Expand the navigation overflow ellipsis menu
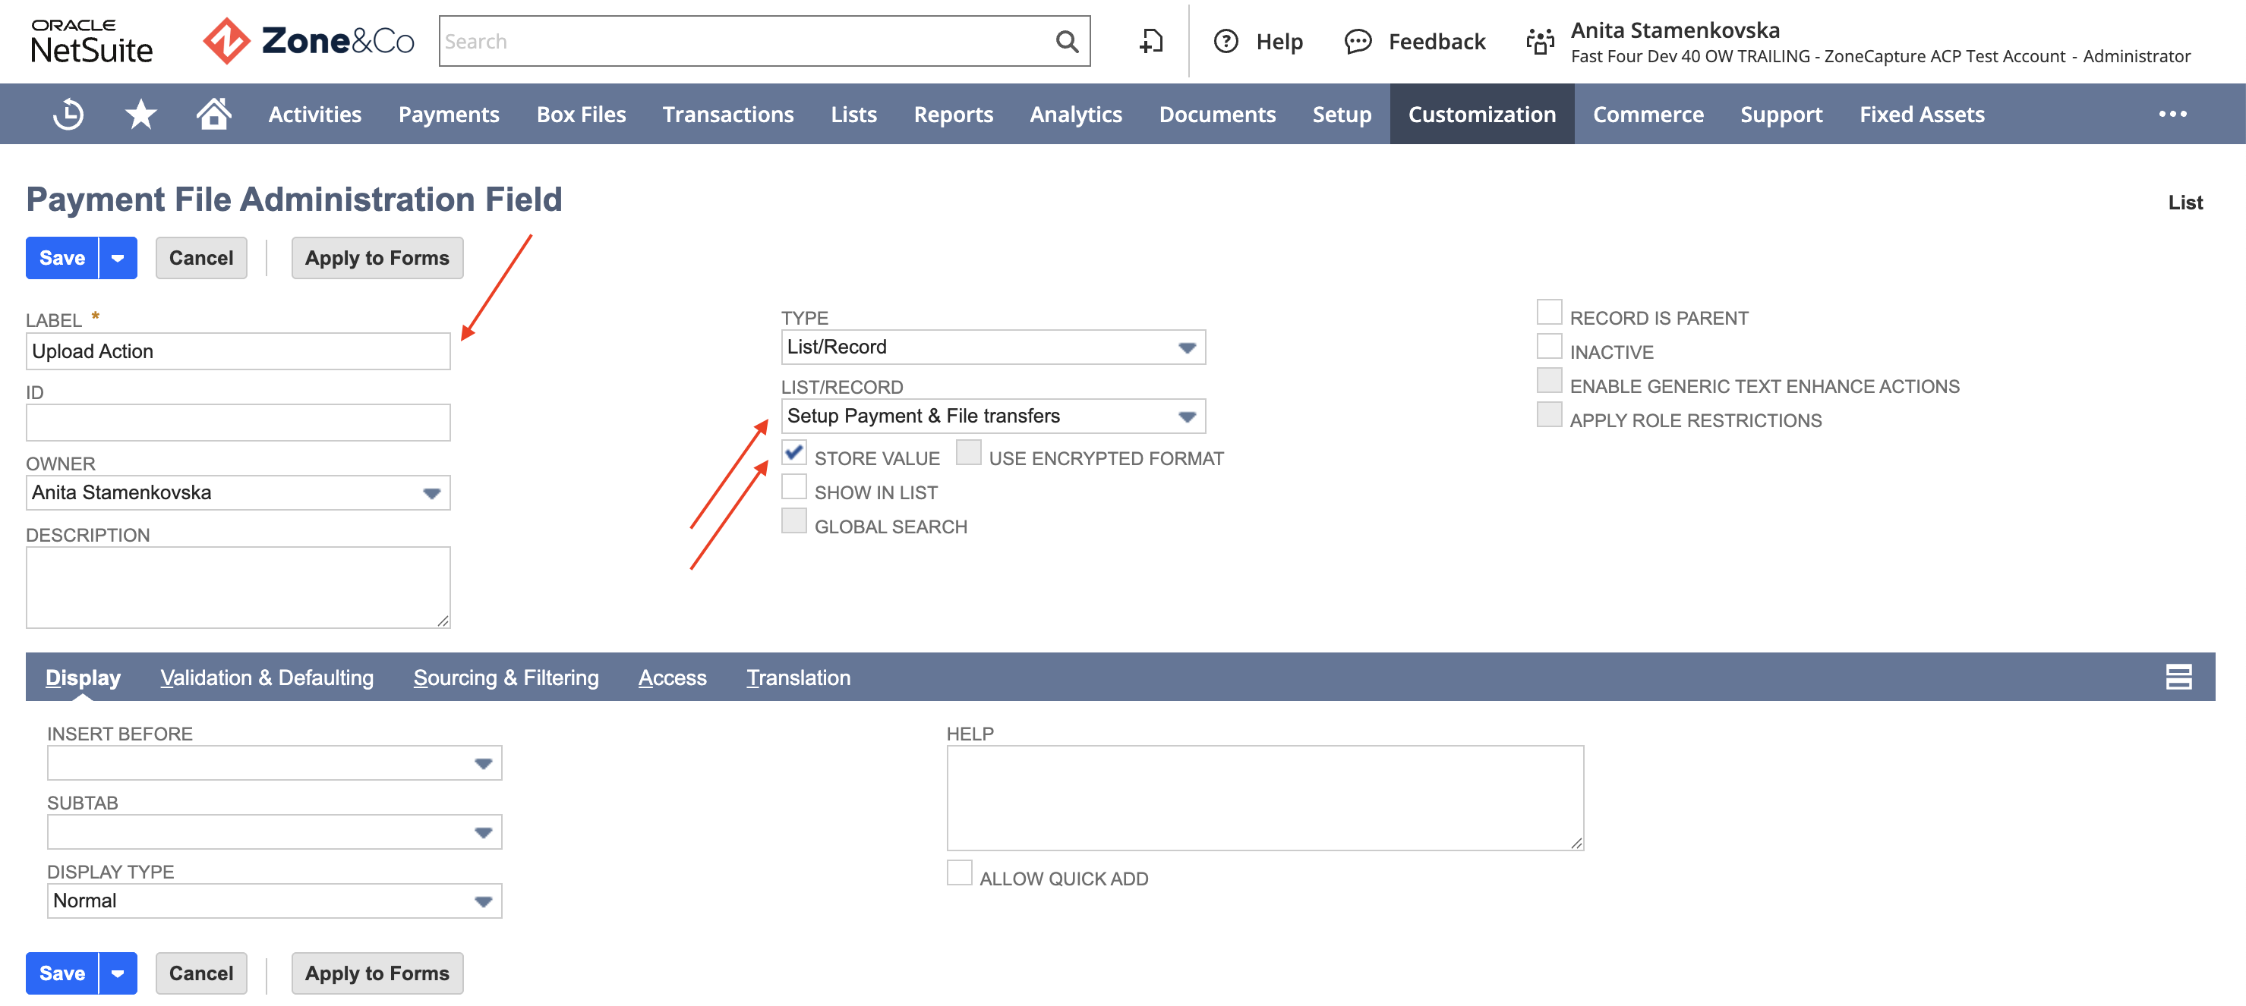This screenshot has width=2246, height=1006. click(x=2172, y=114)
